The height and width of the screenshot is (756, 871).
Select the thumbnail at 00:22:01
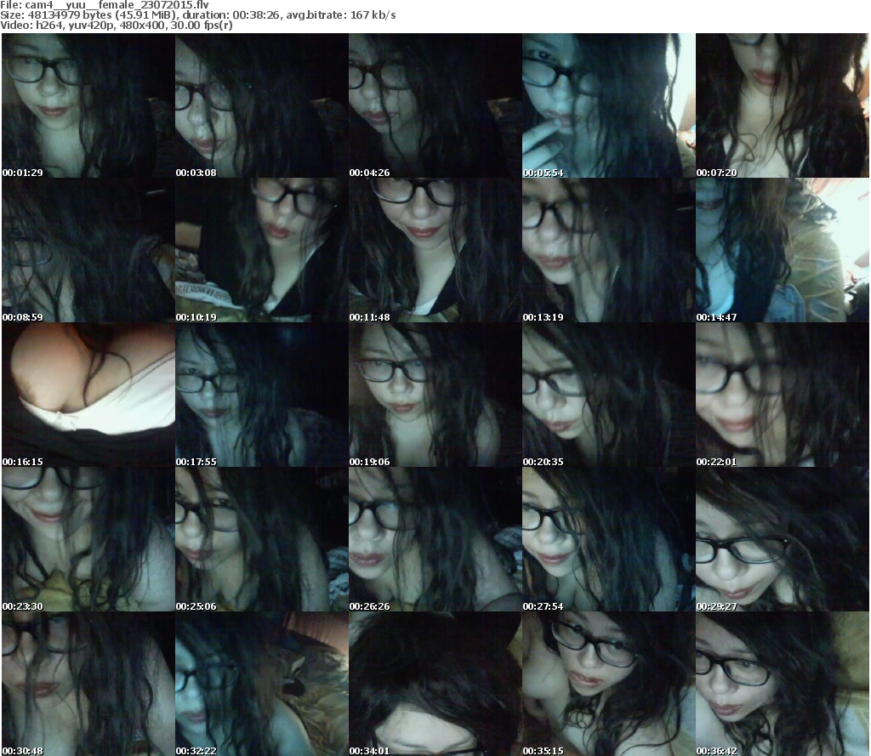(783, 395)
